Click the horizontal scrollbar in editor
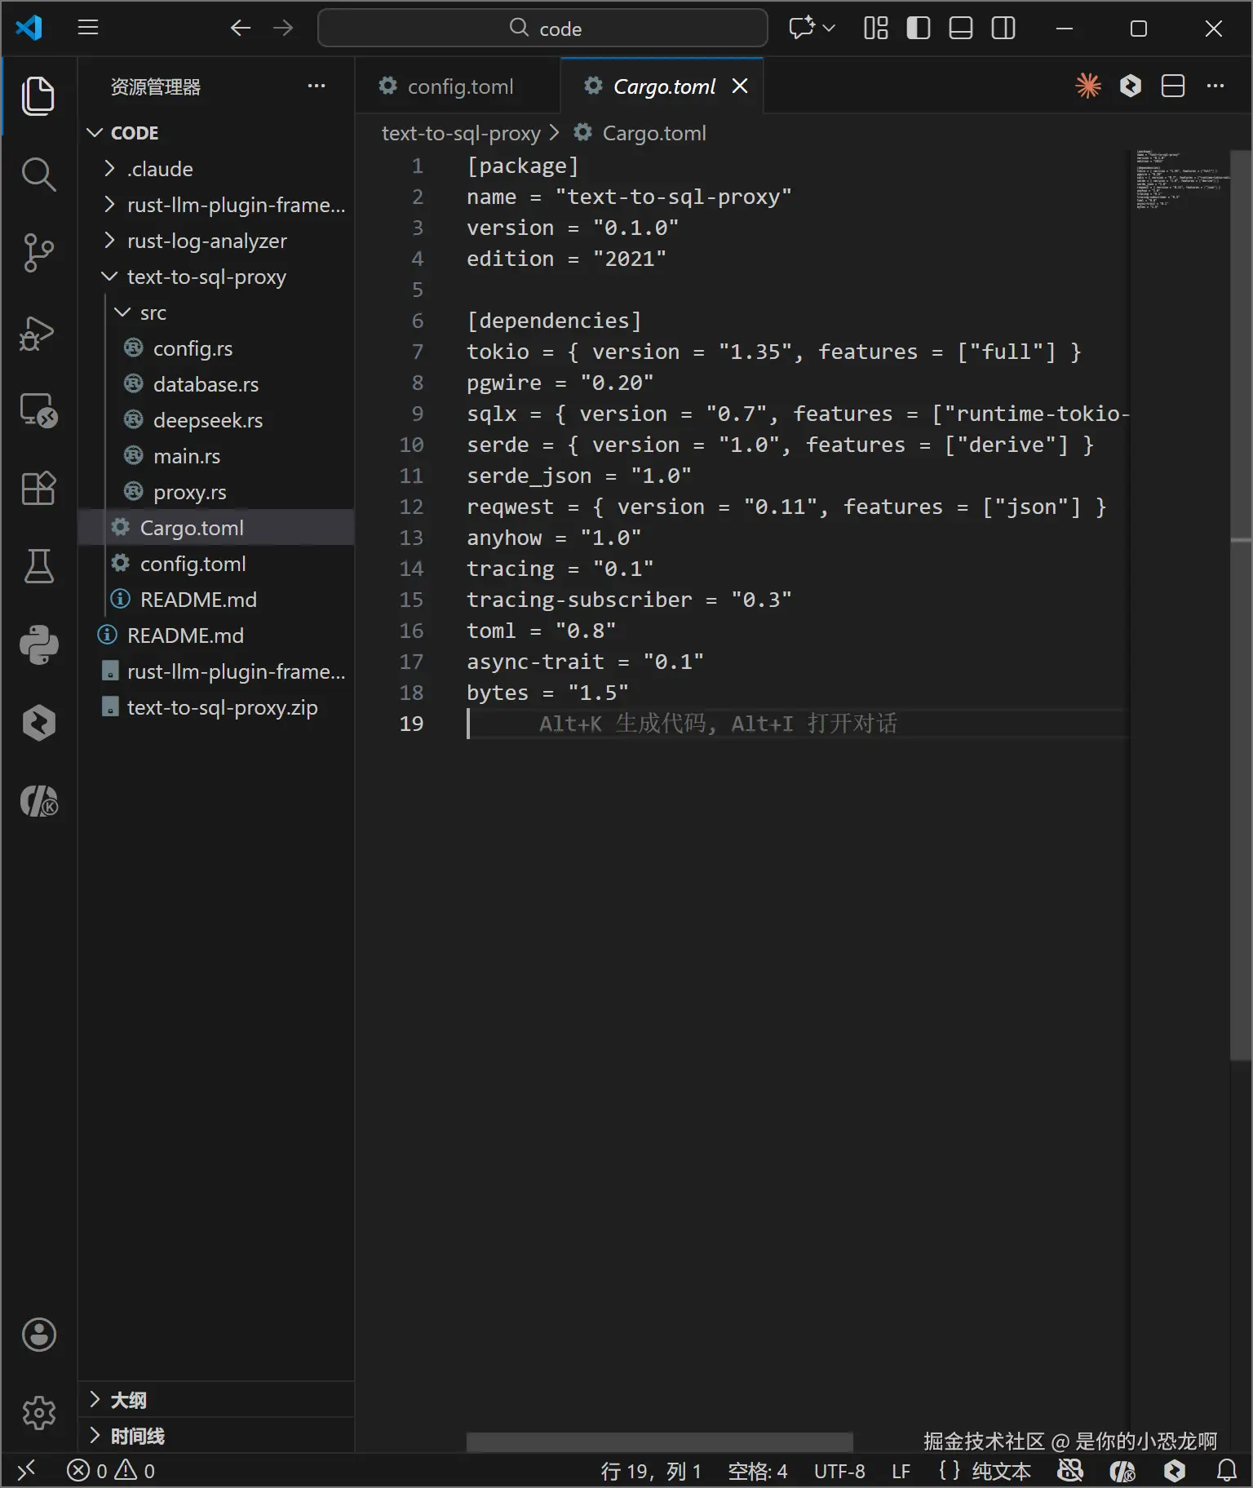The image size is (1253, 1488). [x=659, y=1442]
